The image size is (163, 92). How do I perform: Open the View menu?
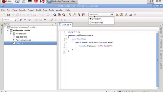pyautogui.click(x=15, y=10)
